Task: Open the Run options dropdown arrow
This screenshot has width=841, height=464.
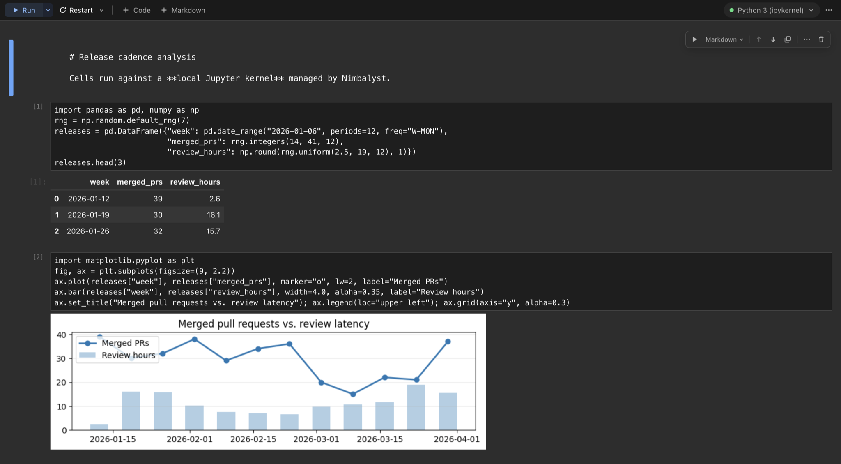Action: (x=48, y=10)
